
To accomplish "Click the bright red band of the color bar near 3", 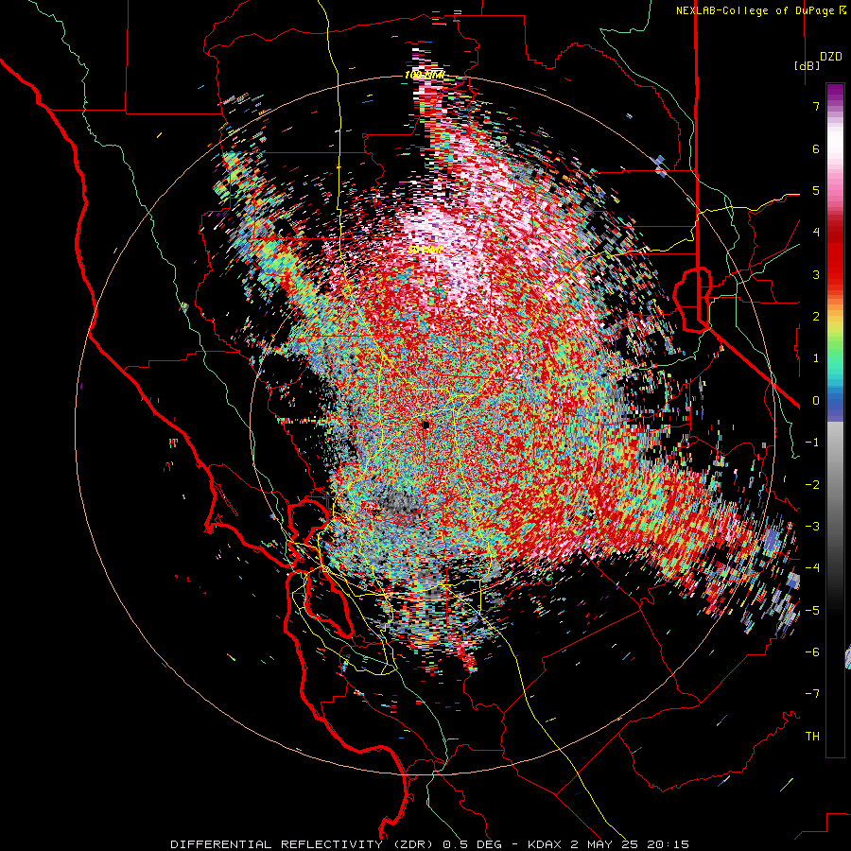I will tap(835, 266).
